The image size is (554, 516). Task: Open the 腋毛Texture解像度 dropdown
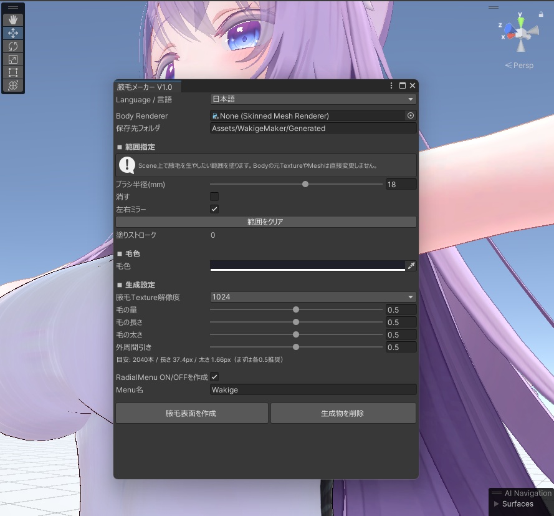pyautogui.click(x=313, y=297)
